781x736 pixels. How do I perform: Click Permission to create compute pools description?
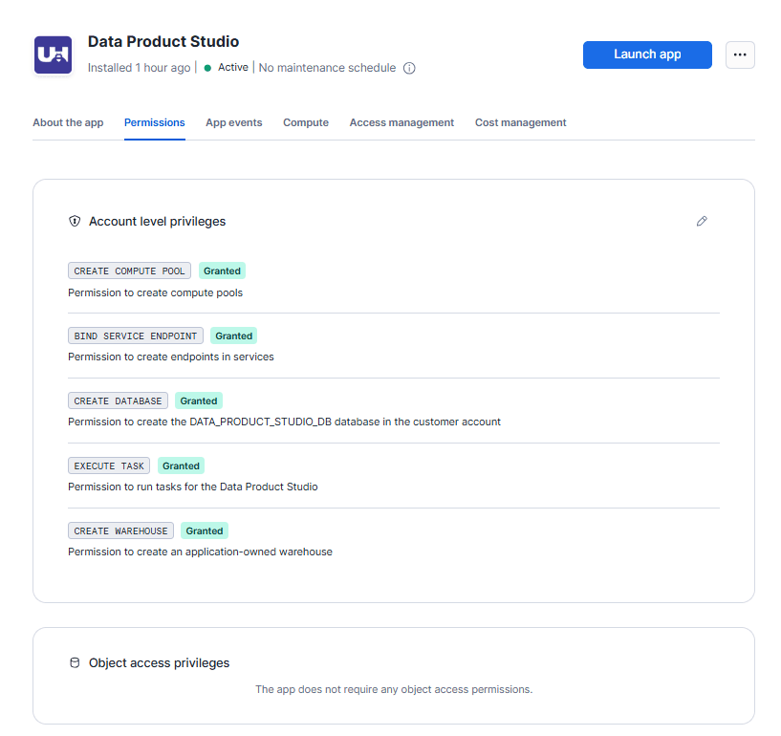(156, 292)
